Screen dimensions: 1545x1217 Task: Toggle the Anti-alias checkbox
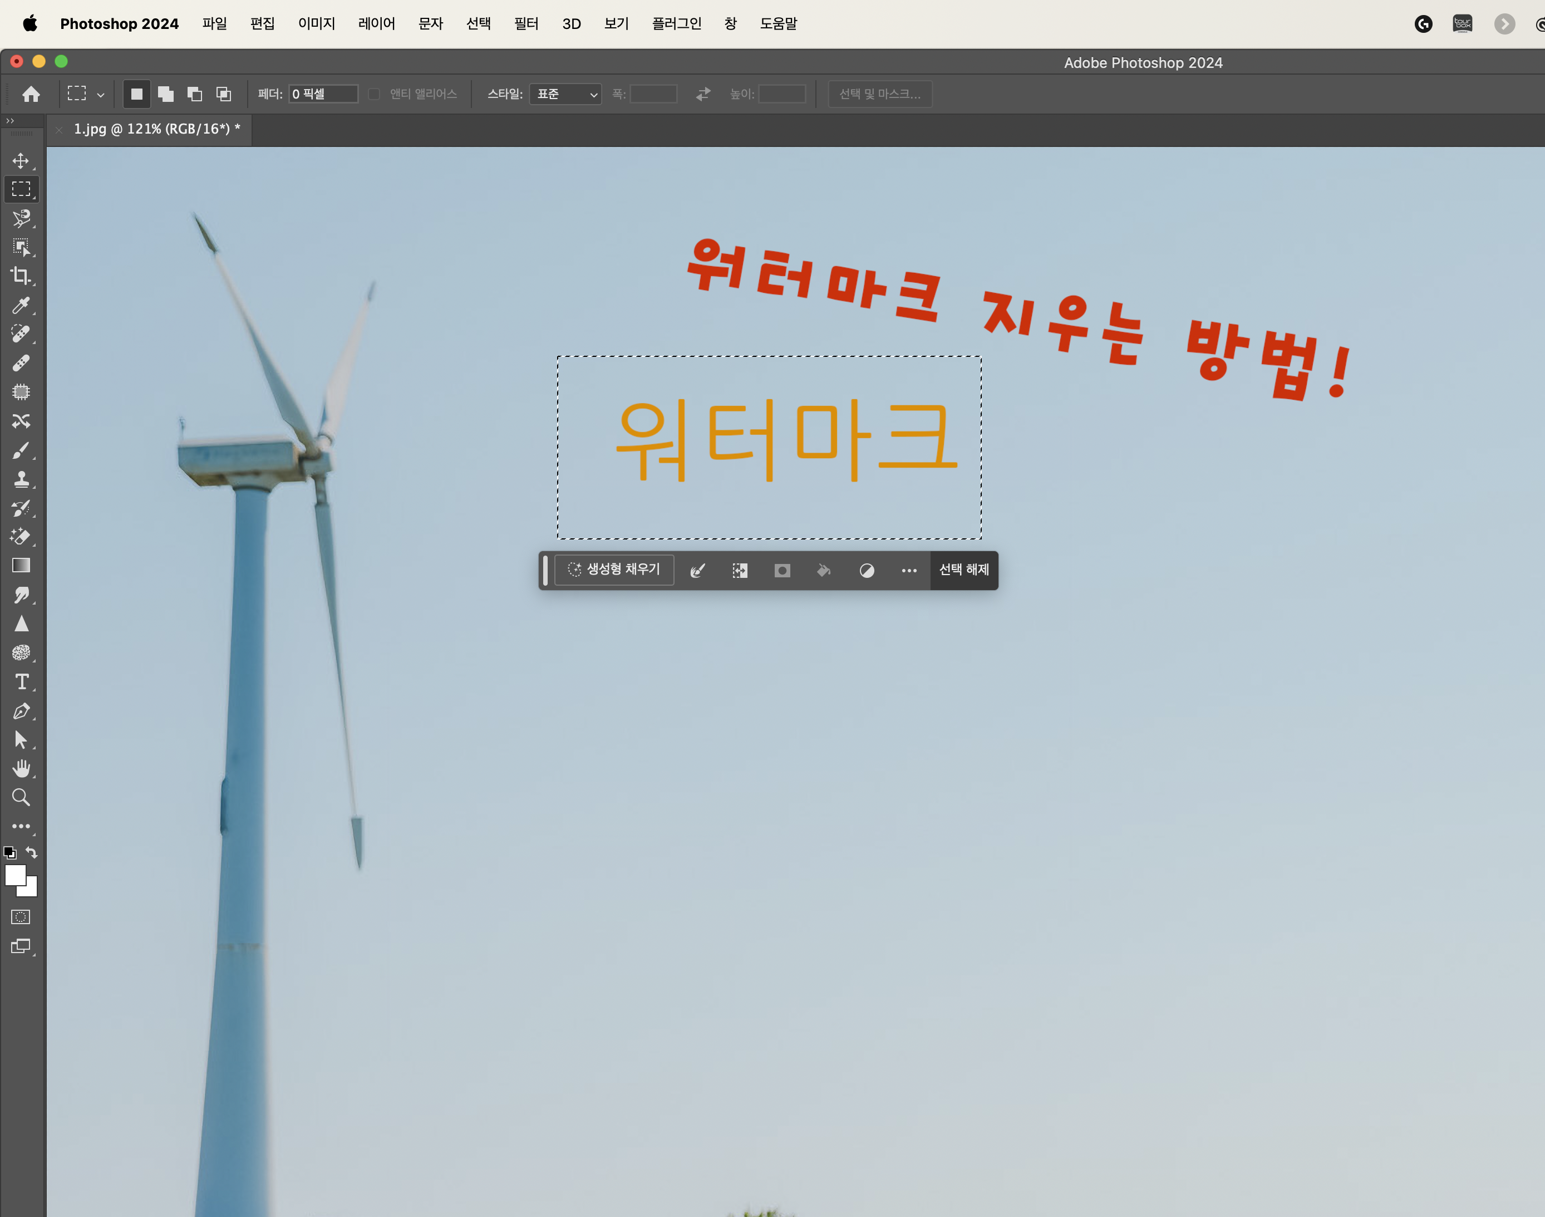point(374,94)
